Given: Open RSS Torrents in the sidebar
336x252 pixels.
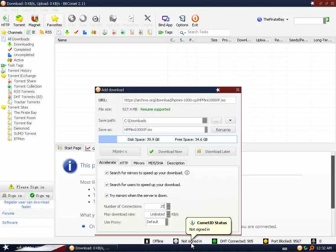Looking at the screenshot, I should point(24,92).
